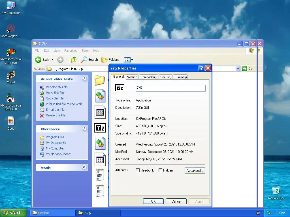Open Search in explorer toolbar
This screenshot has width=290, height=217.
tap(89, 60)
